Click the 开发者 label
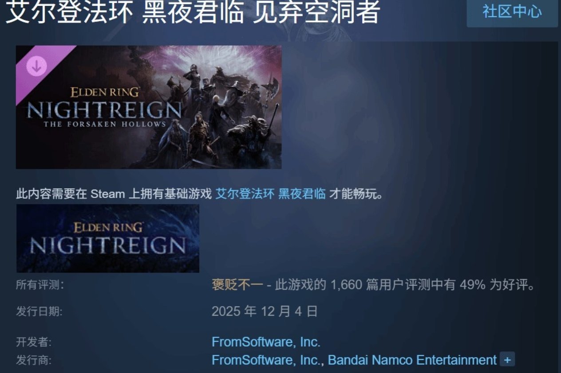 pos(34,342)
